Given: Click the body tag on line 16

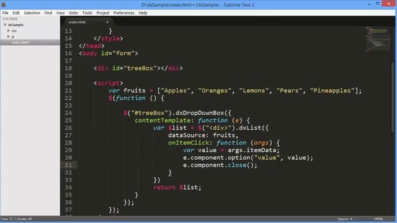Looking at the screenshot, I should tap(89, 53).
